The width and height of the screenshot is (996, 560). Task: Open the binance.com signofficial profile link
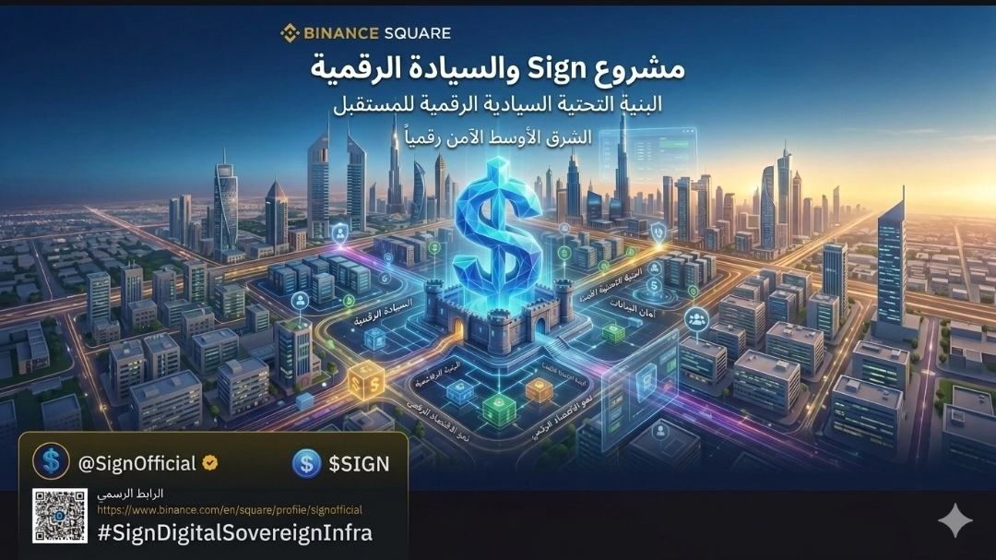230,510
